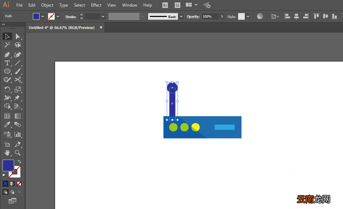The image size is (343, 209).
Task: Click the Opacity panel link label
Action: (193, 17)
